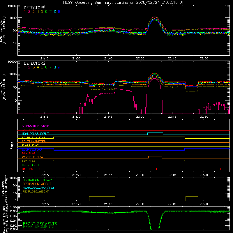This screenshot has height=233, width=233.
Task: Select olive detector number 5 in the rear segments legend
Action: click(x=42, y=67)
